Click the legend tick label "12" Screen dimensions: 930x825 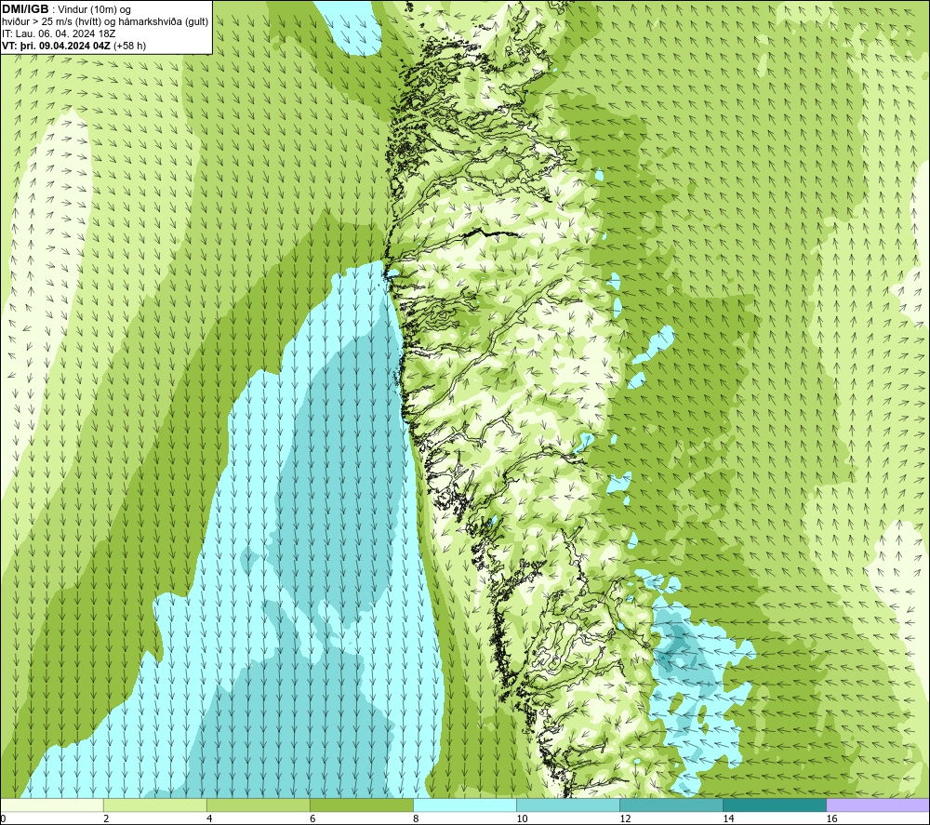625,818
